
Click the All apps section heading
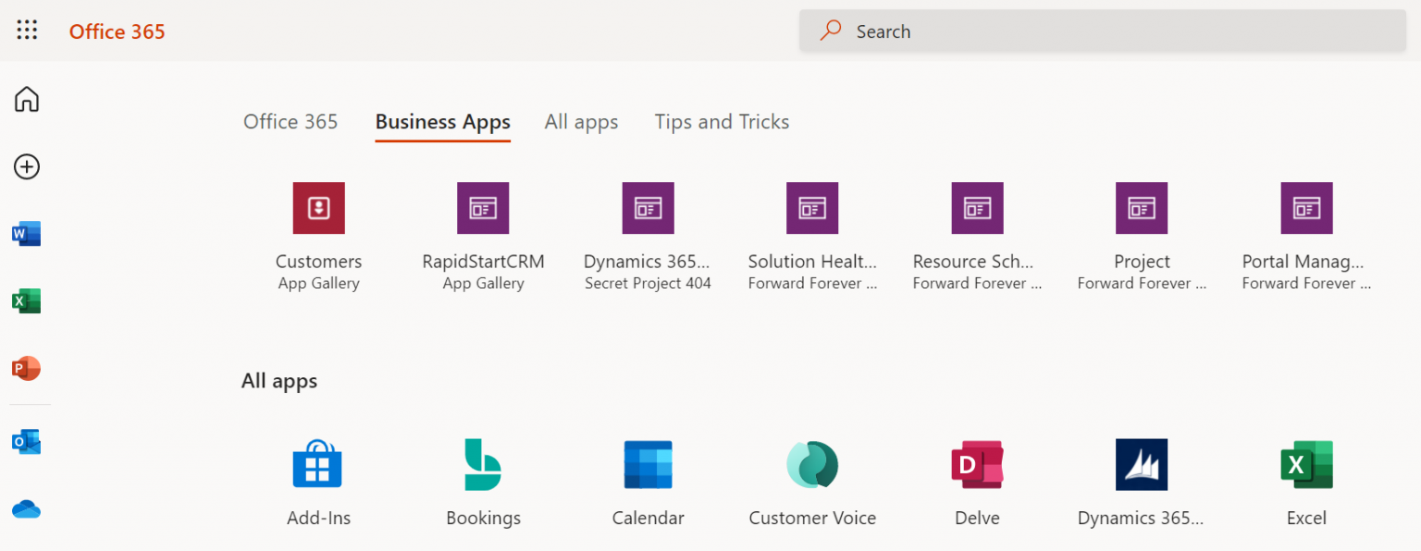(x=279, y=381)
